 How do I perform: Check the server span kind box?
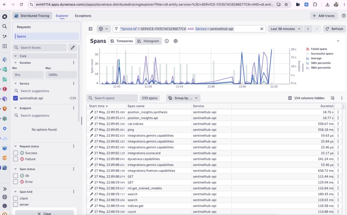click(15, 204)
